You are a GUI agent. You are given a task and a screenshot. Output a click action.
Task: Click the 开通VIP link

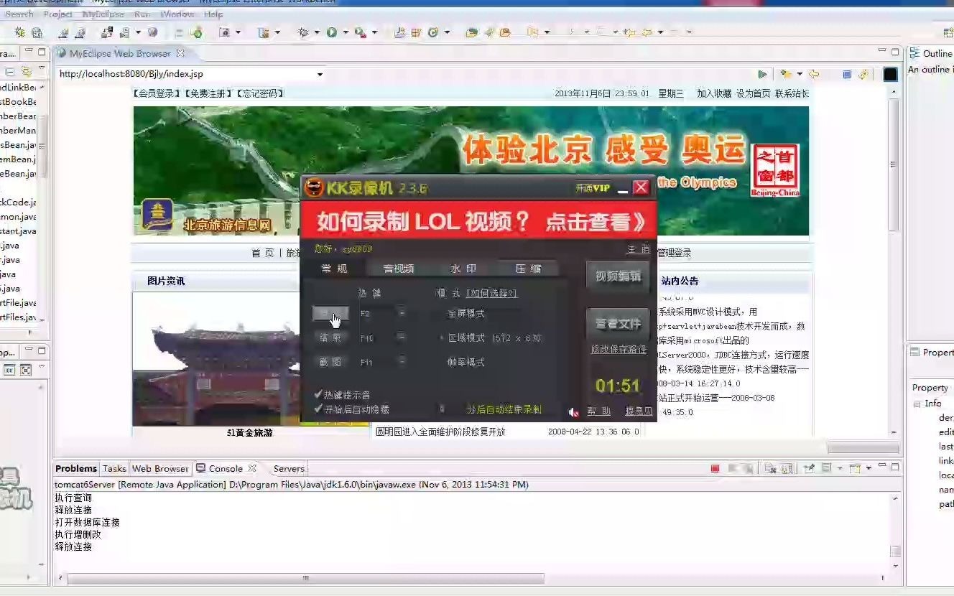click(x=593, y=188)
